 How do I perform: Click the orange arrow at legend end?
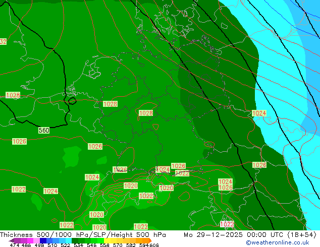(150, 240)
